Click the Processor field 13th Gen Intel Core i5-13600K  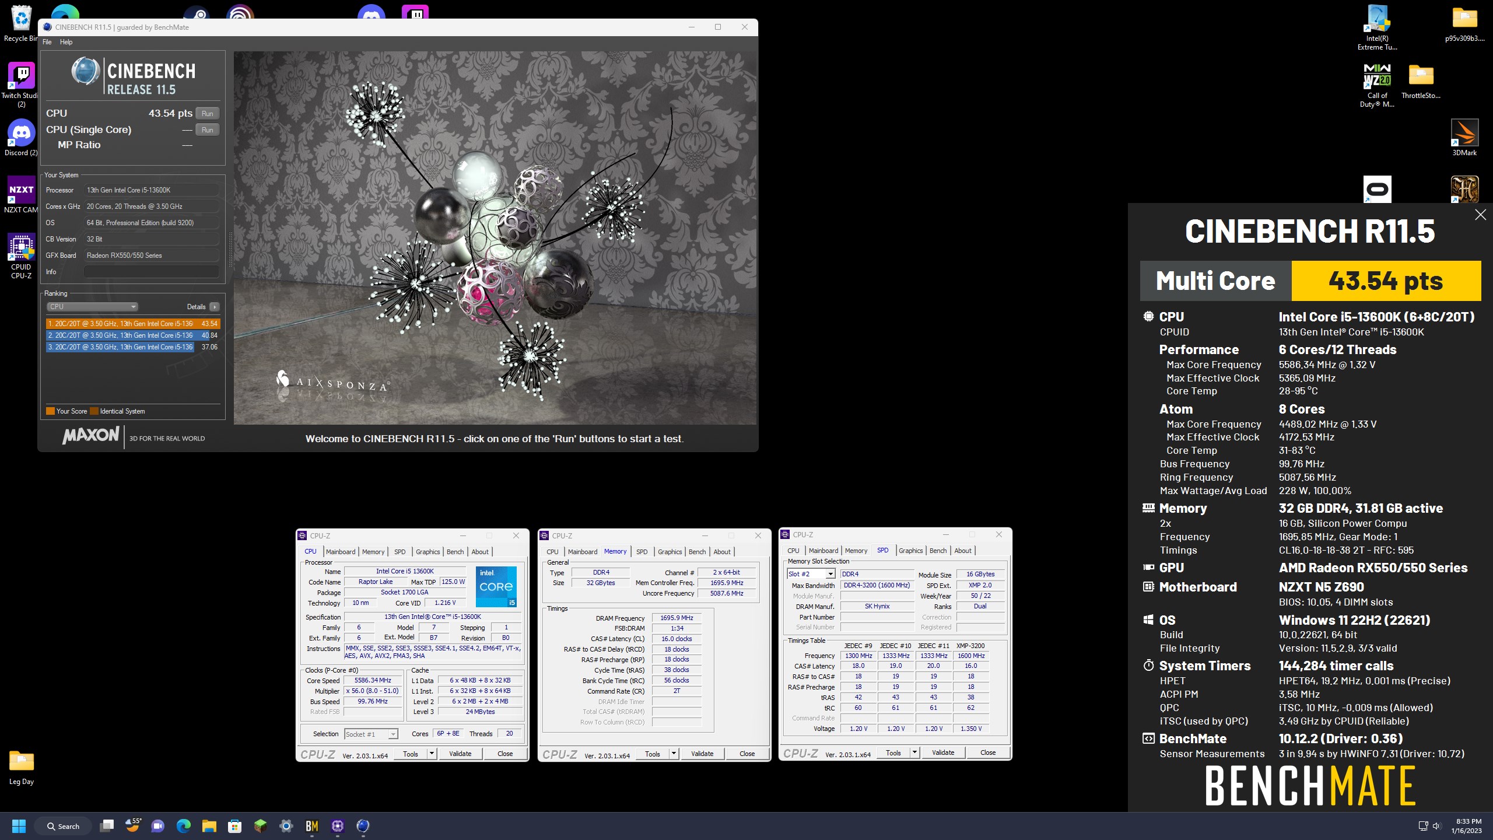[x=152, y=190]
